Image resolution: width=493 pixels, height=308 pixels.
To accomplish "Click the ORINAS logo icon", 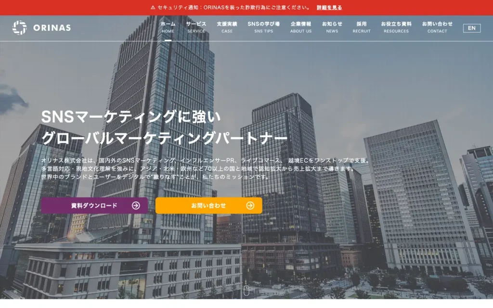I will pos(19,27).
